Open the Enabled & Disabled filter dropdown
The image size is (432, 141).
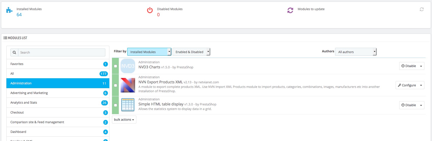tap(191, 52)
